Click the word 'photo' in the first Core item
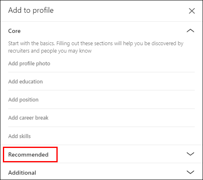 43,64
